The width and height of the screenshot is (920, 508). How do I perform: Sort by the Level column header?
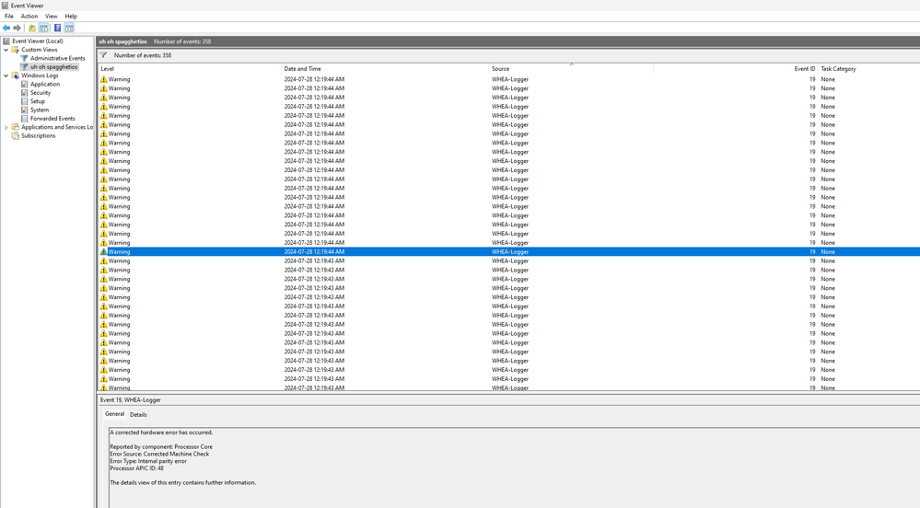click(x=190, y=69)
